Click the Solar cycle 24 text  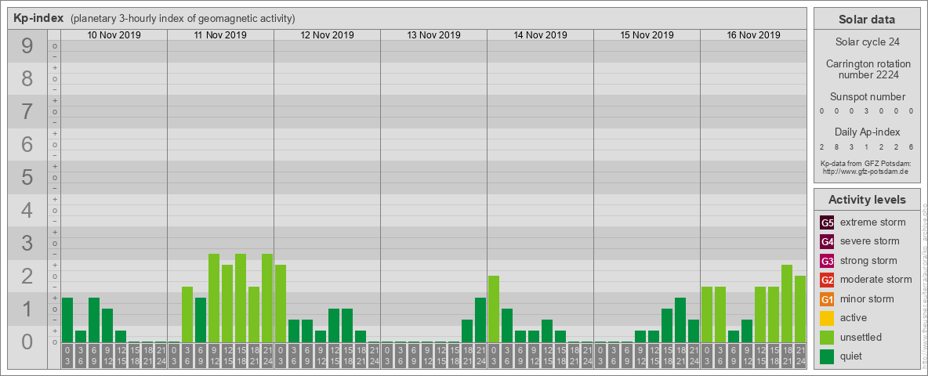[866, 42]
